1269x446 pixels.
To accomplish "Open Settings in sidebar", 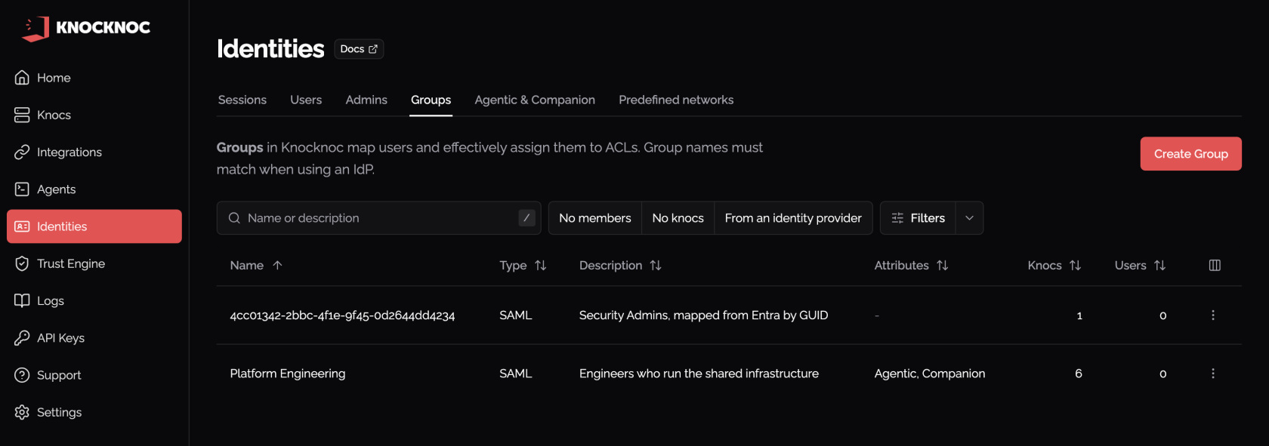I will [94, 412].
